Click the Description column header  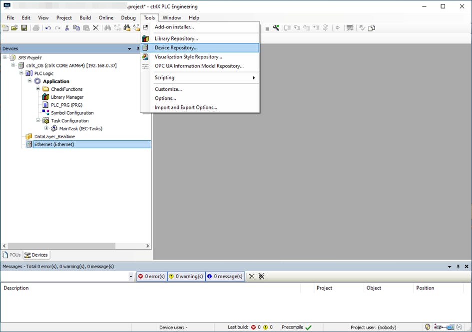(x=16, y=288)
